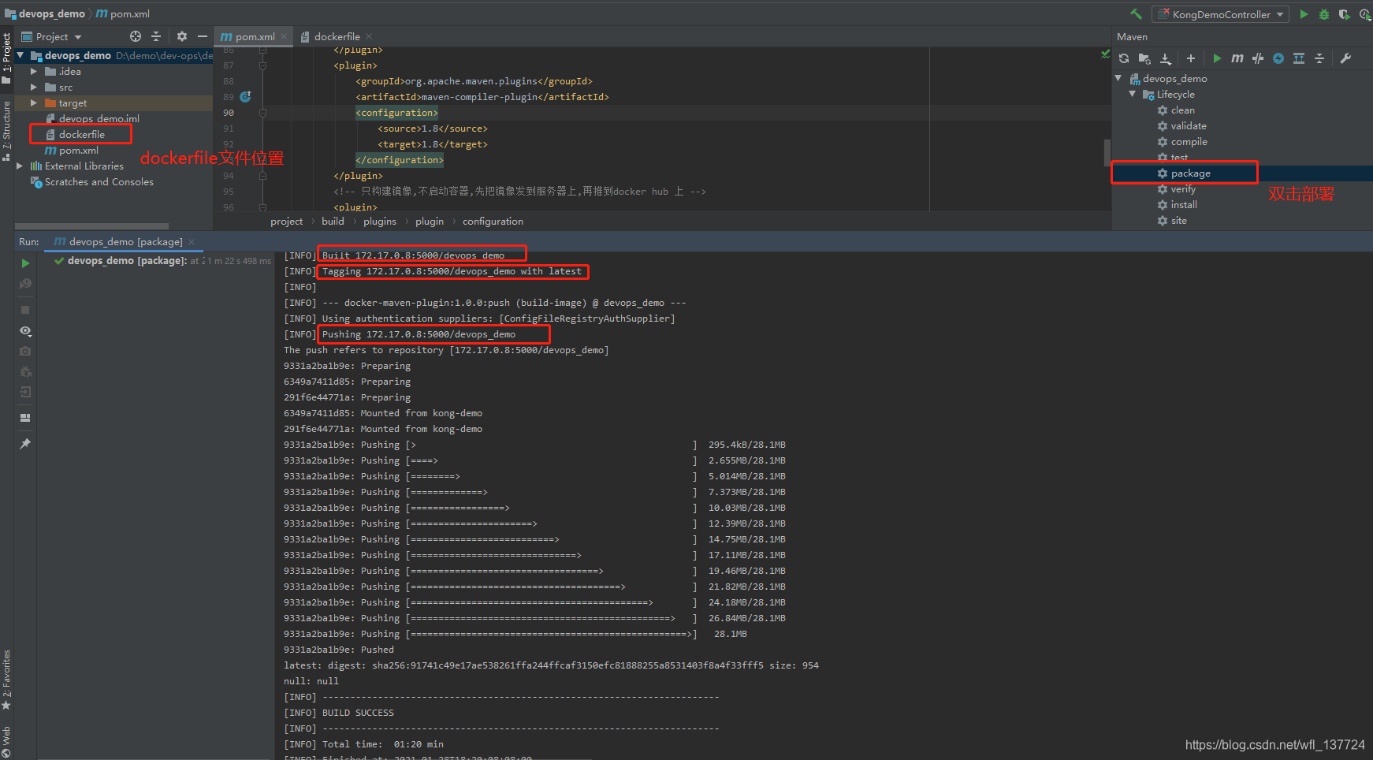
Task: Click the 'configuration' breadcrumb in editor
Action: (493, 221)
